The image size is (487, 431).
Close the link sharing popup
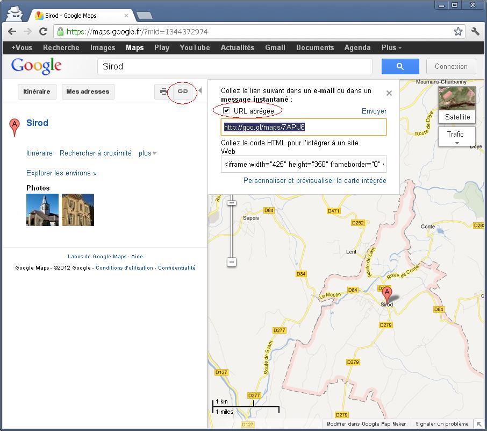point(389,93)
